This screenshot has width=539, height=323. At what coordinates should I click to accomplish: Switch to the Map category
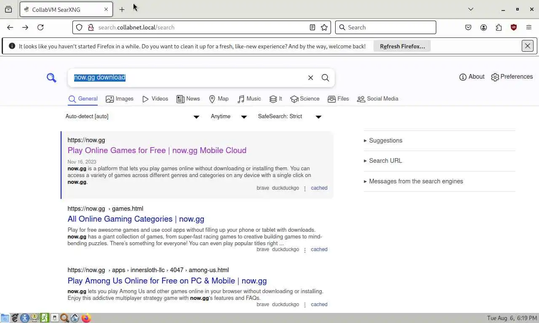point(219,99)
